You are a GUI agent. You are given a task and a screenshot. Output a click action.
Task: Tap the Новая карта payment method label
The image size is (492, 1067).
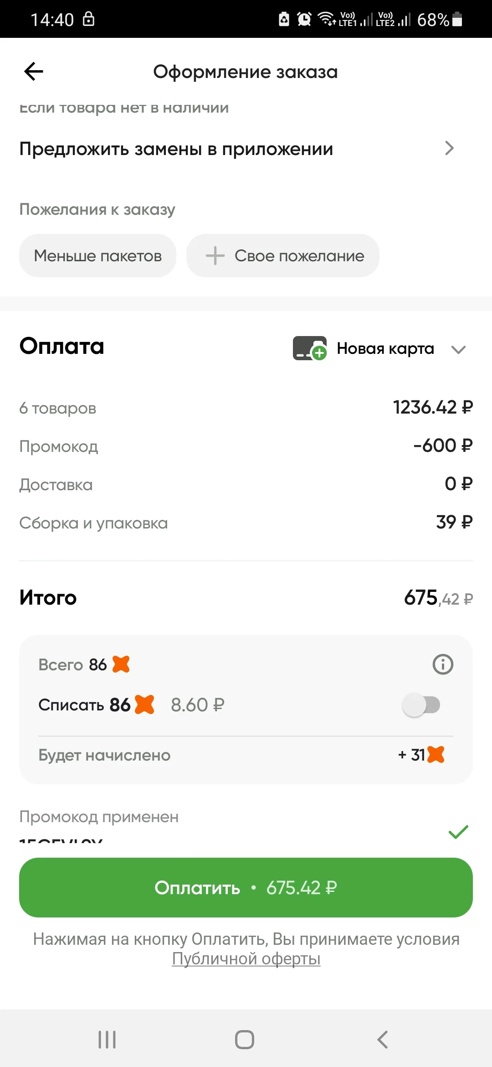click(x=385, y=348)
